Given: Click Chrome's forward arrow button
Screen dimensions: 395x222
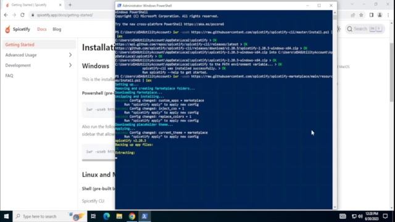Looking at the screenshot, I should [14, 15].
